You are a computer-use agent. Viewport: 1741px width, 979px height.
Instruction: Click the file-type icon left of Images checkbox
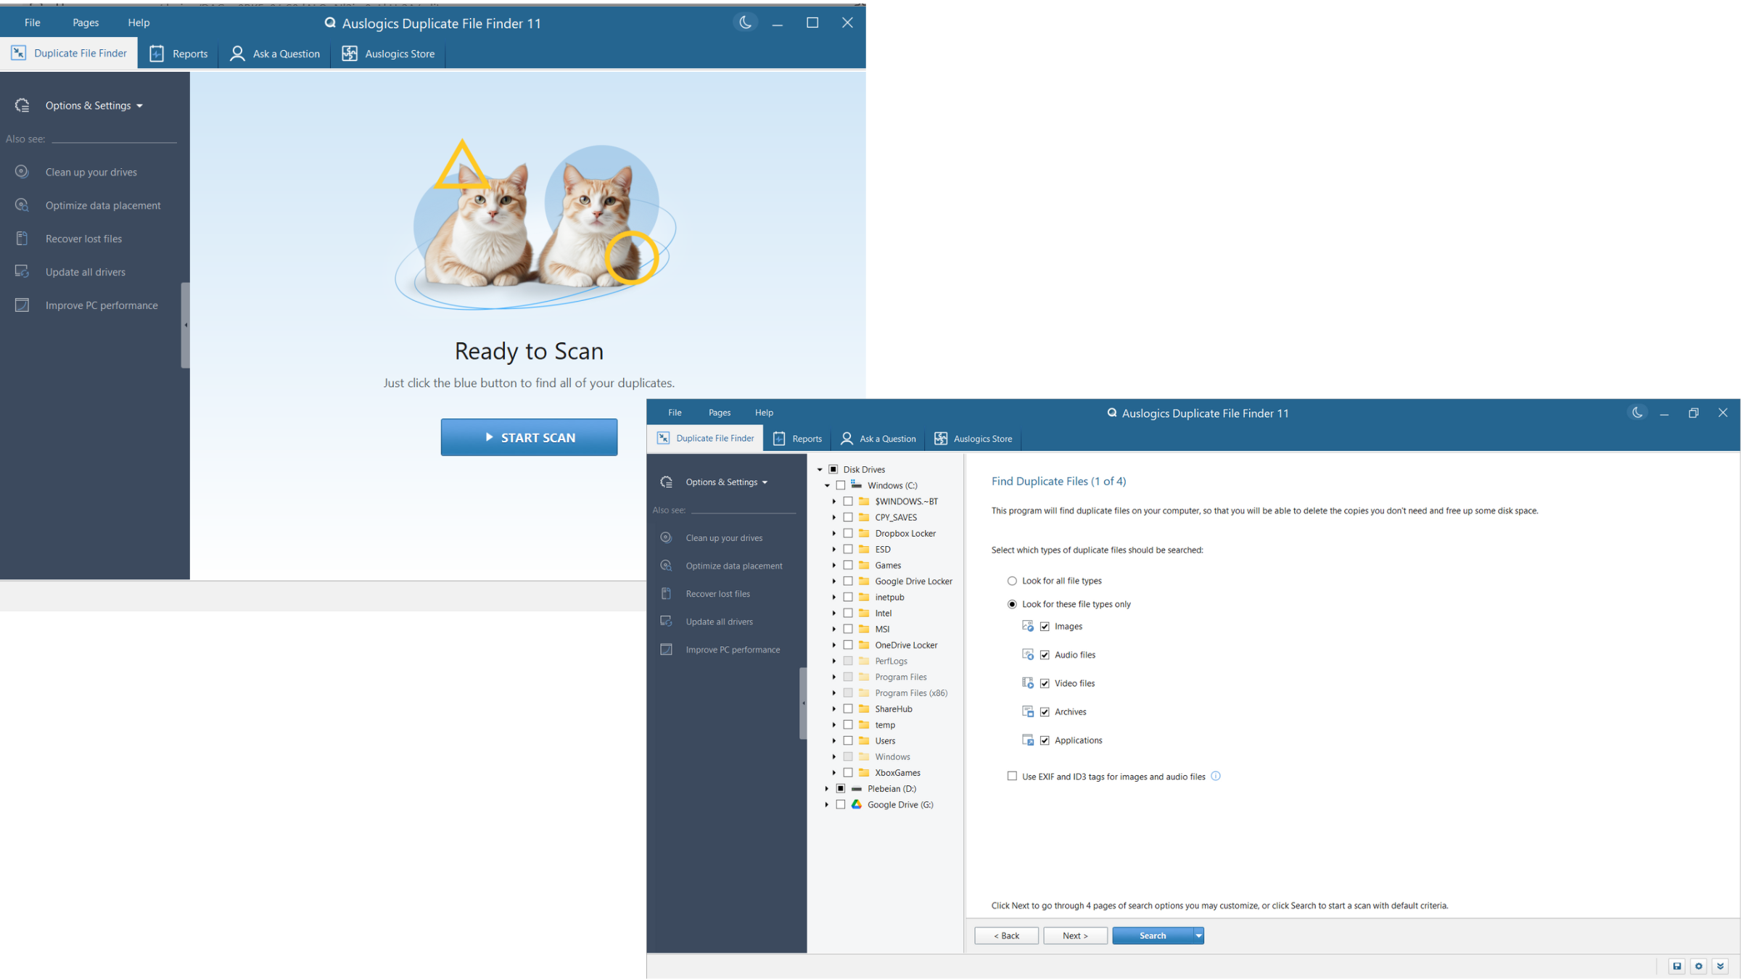pyautogui.click(x=1027, y=626)
